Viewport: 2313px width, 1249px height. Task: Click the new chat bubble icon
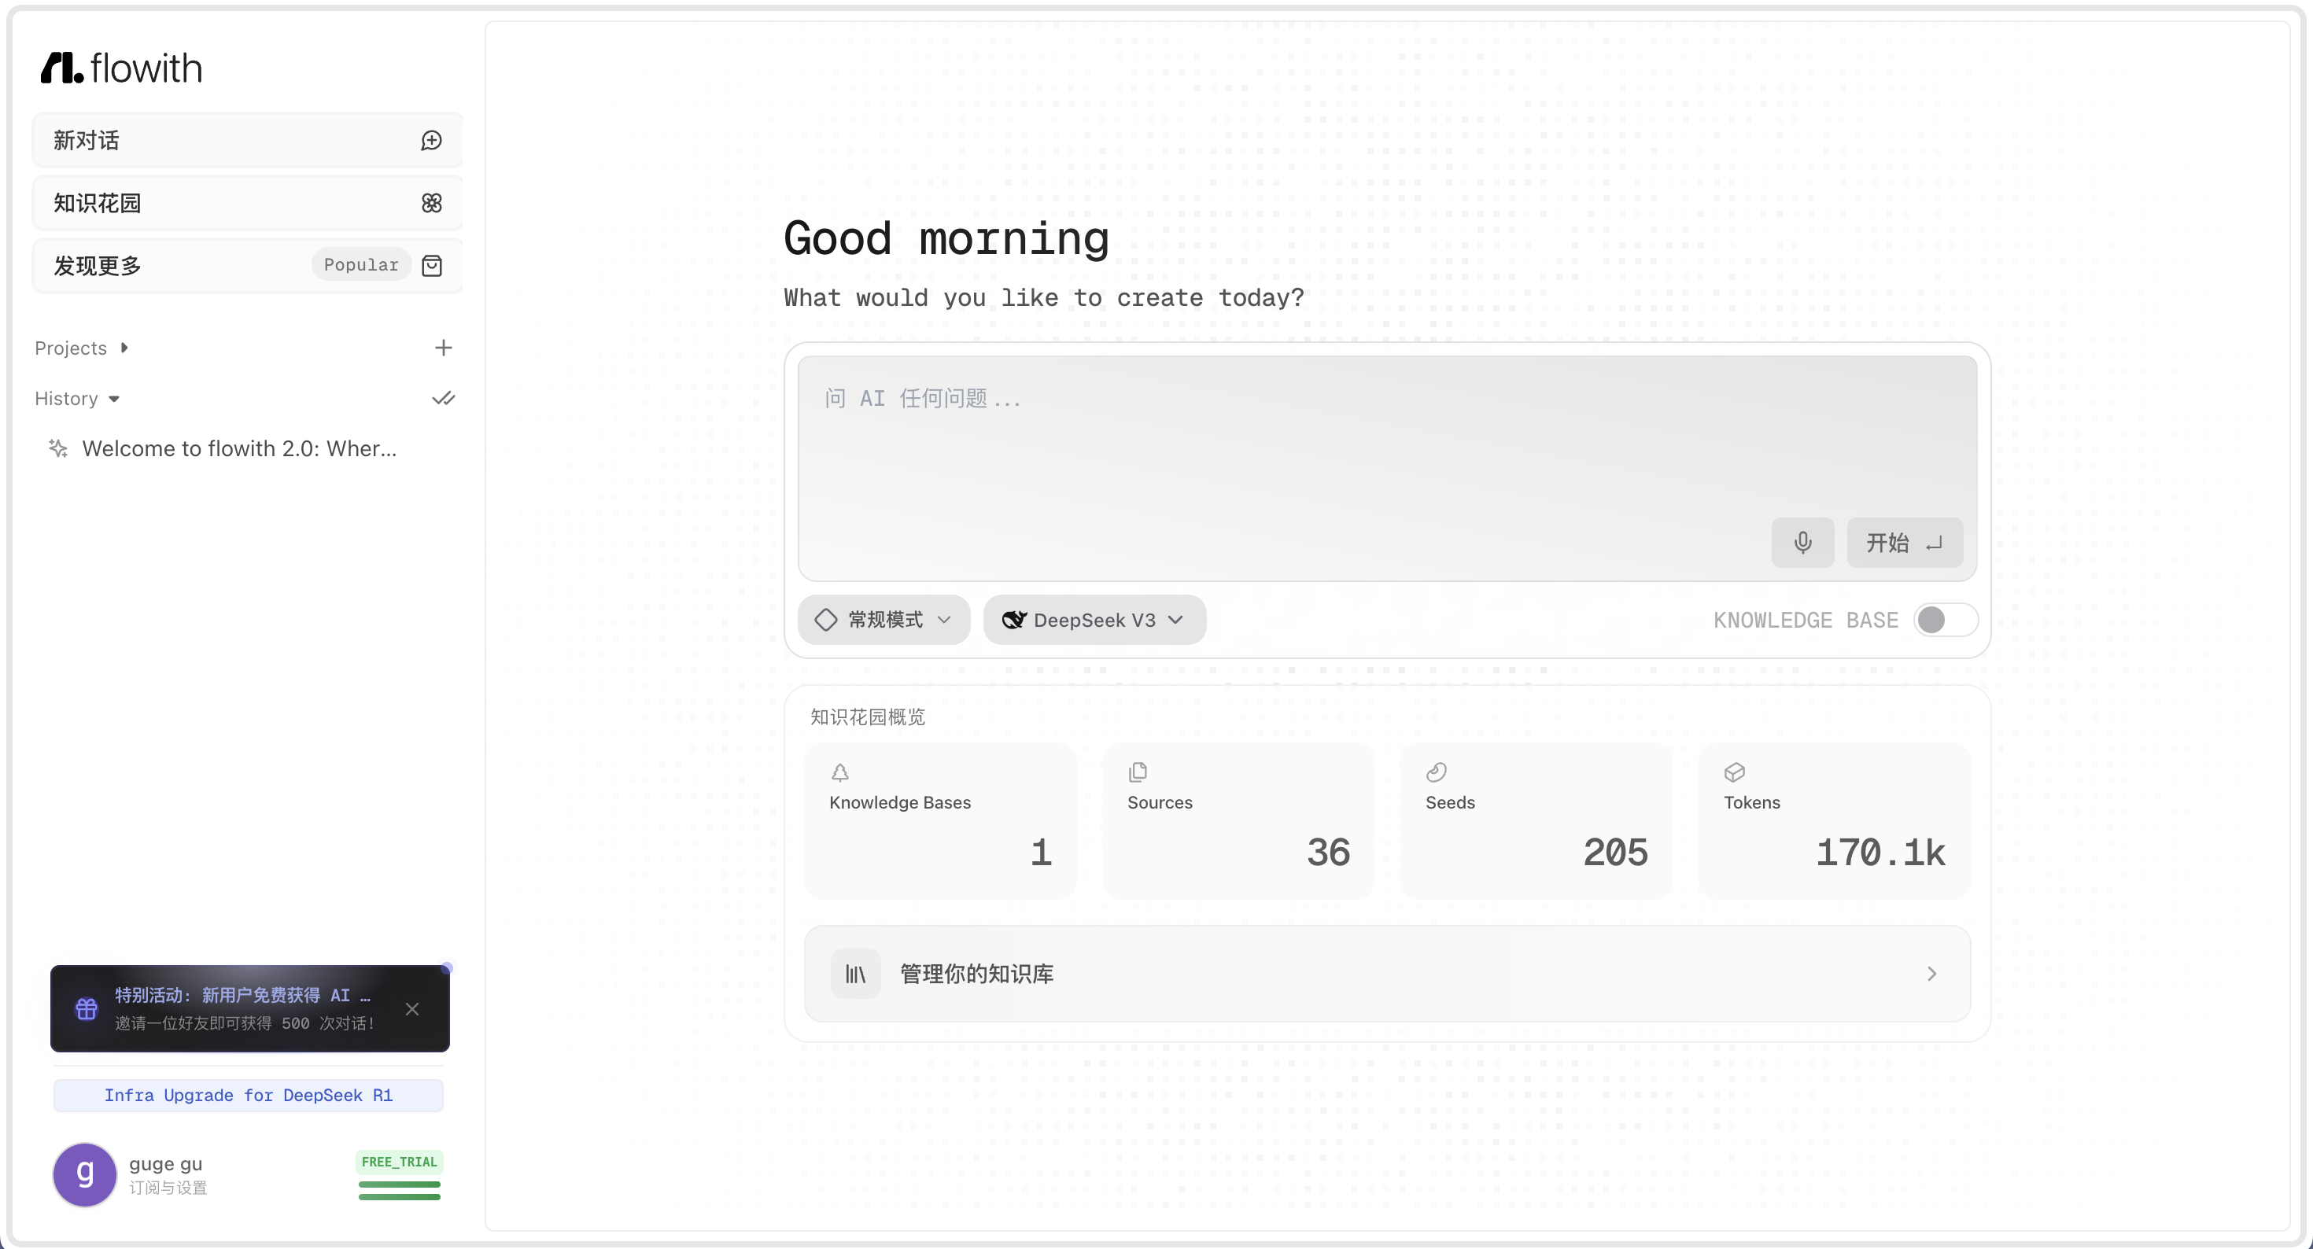[x=432, y=140]
